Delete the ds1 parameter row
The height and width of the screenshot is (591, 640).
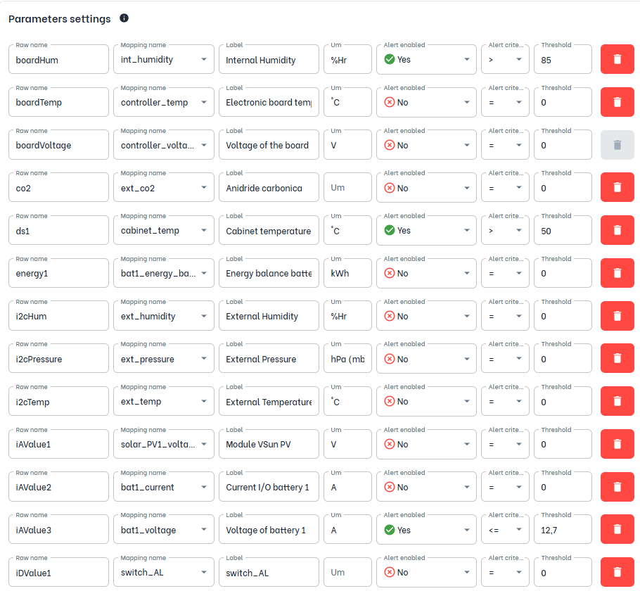(x=617, y=230)
